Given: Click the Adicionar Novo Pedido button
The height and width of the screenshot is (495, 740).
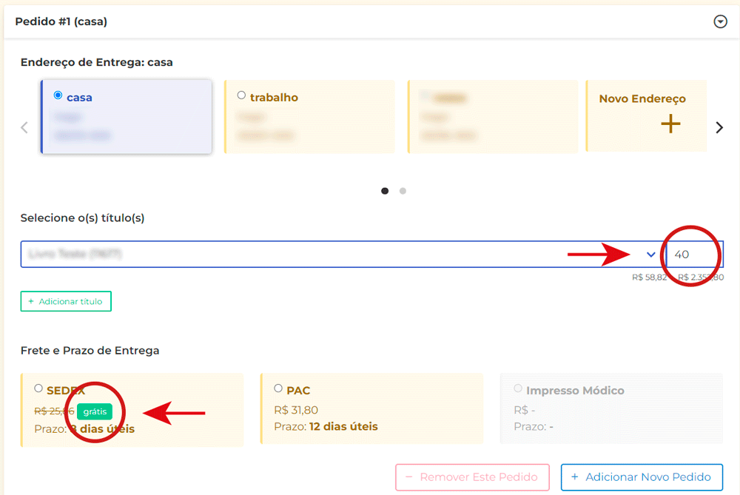Looking at the screenshot, I should tap(641, 477).
